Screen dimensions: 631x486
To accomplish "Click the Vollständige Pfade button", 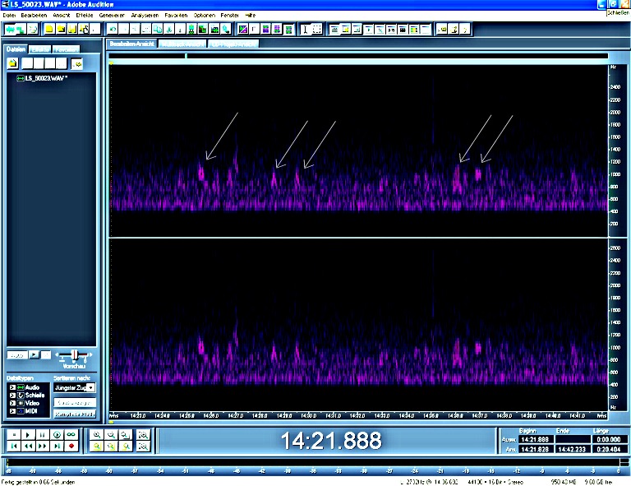I will (x=75, y=414).
